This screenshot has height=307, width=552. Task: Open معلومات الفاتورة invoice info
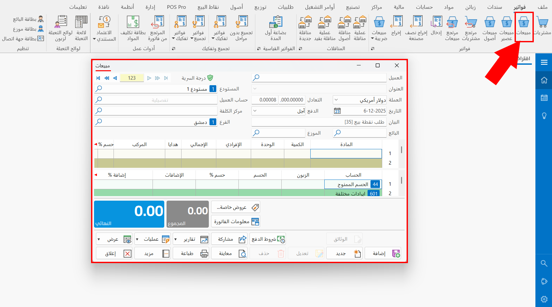[236, 221]
